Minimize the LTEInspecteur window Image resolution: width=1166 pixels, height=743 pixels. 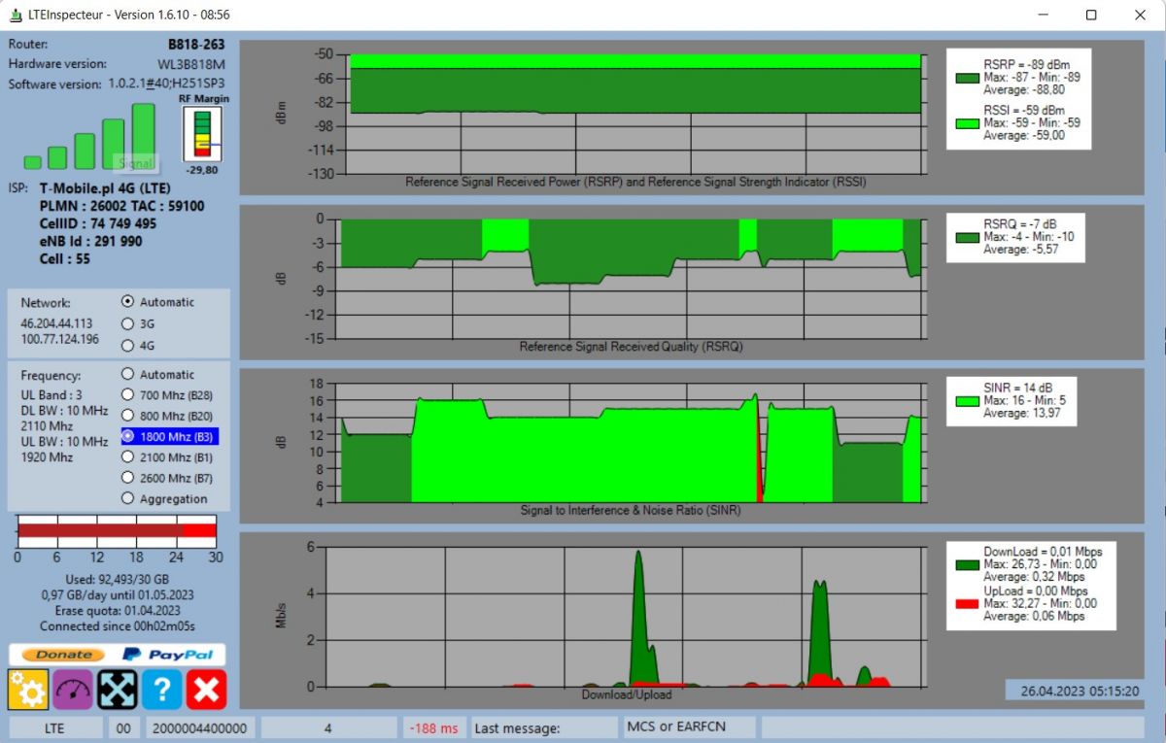(x=1044, y=16)
